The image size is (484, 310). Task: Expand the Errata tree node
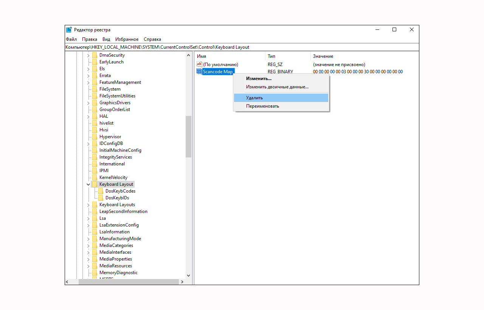pos(88,76)
